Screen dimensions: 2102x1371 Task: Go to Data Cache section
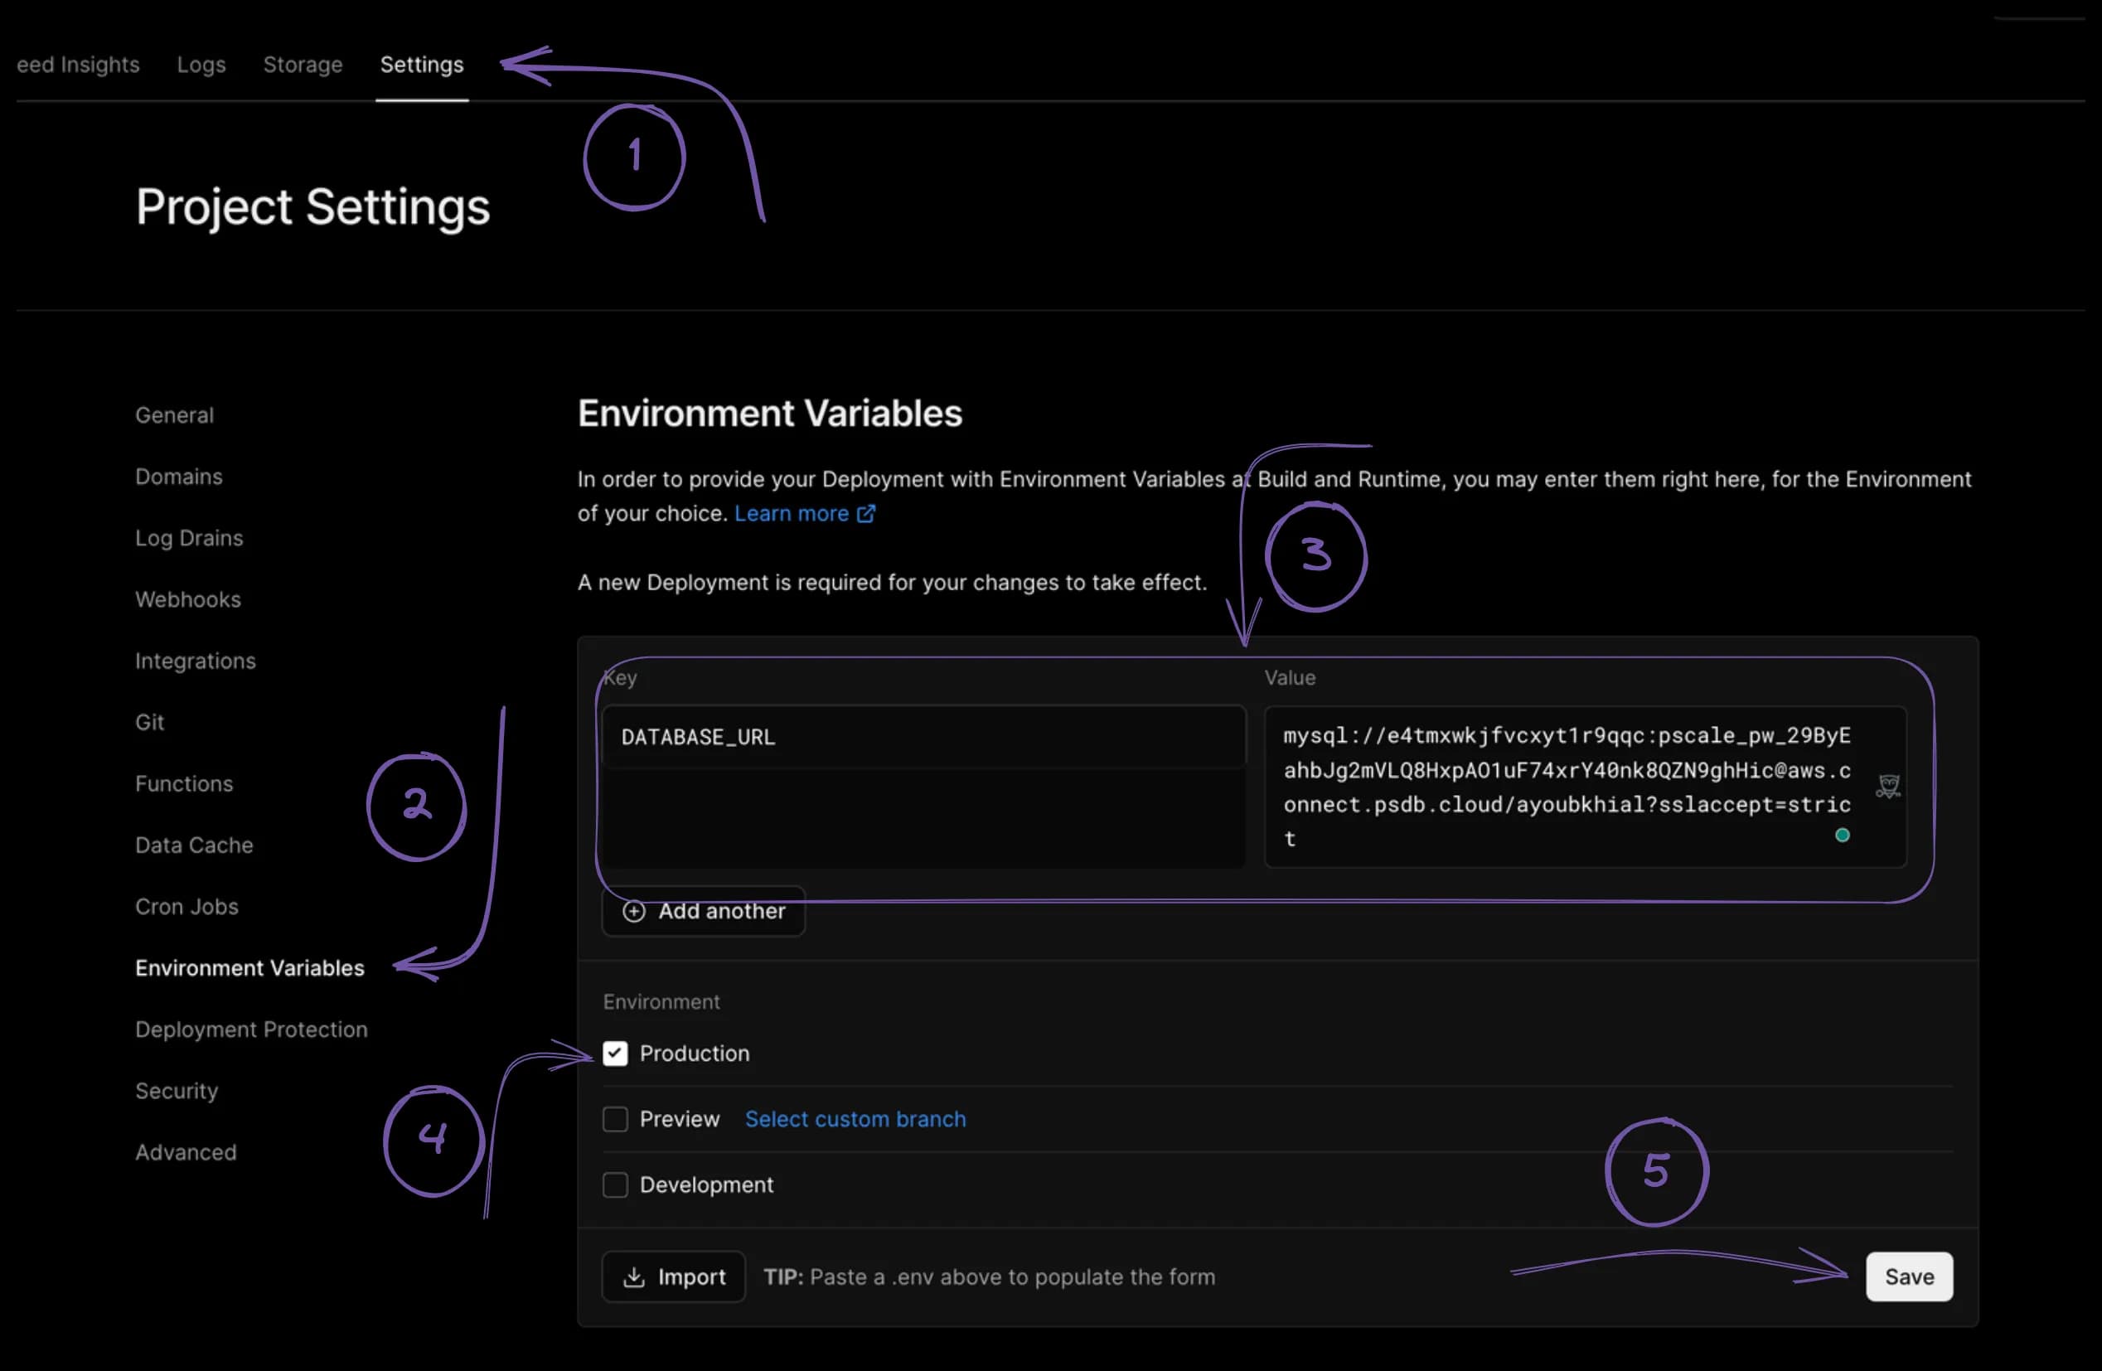tap(194, 845)
